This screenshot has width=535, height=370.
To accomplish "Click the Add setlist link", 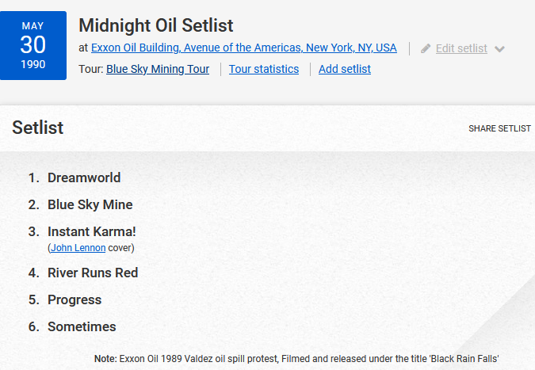I will [345, 69].
